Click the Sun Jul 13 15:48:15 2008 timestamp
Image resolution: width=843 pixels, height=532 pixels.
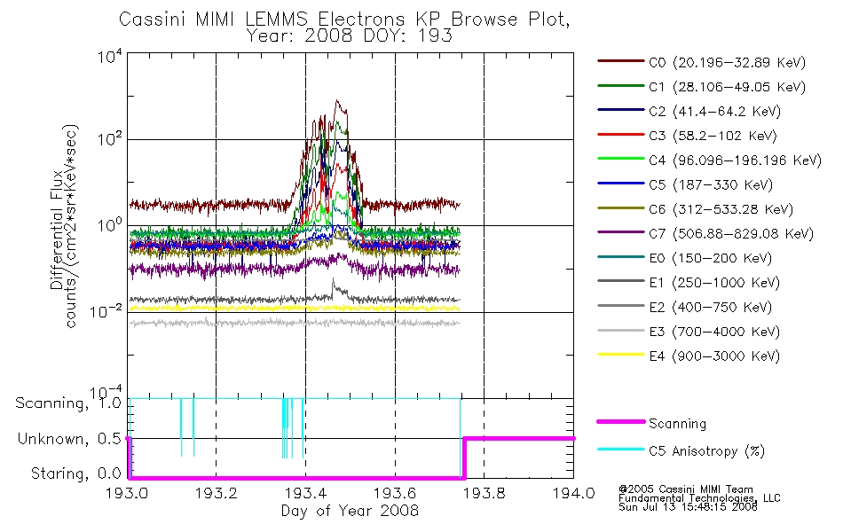689,507
